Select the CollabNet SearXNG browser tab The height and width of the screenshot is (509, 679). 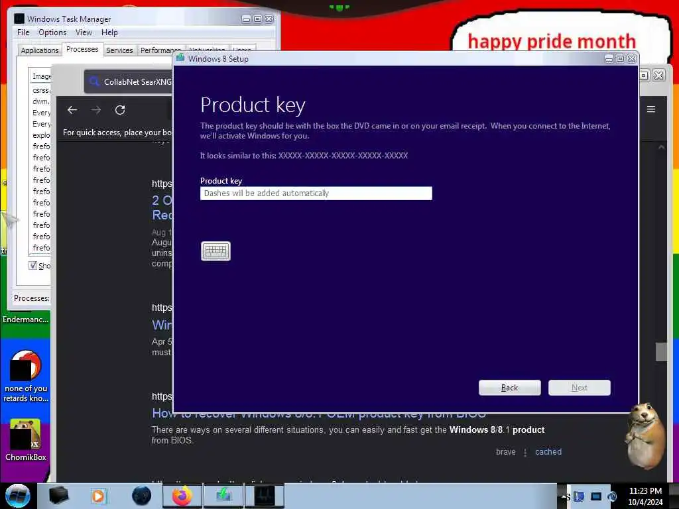(129, 82)
